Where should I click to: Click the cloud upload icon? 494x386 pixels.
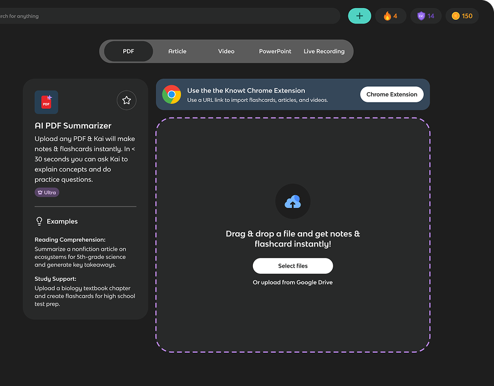(x=293, y=201)
